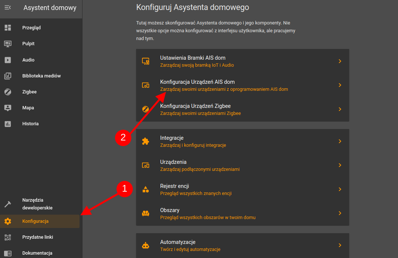The width and height of the screenshot is (398, 258).
Task: Expand Konfiguracja Urządzeń Zigbee chevron
Action: click(340, 109)
